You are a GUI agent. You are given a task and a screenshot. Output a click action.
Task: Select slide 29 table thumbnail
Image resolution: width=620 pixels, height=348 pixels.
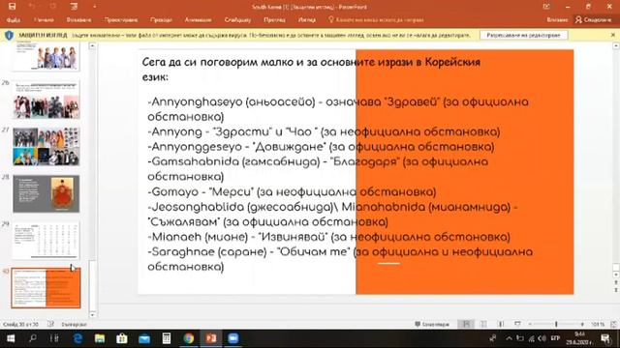click(46, 241)
